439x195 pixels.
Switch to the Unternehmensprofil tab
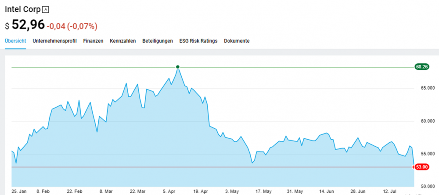pos(54,41)
